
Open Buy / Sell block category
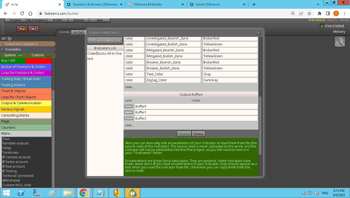click(26, 61)
